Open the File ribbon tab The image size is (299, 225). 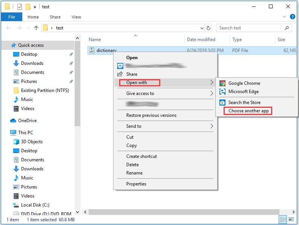[x=12, y=17]
